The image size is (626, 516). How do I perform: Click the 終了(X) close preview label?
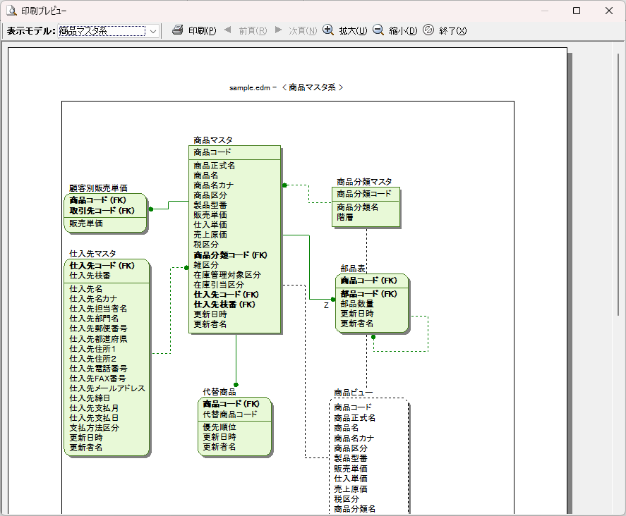pos(452,31)
